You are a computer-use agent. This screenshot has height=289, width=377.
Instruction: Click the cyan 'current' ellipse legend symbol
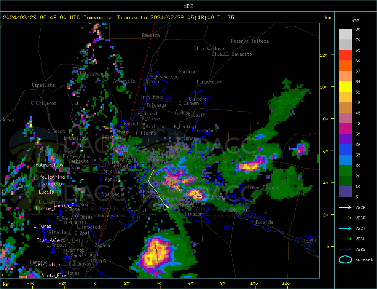tap(345, 260)
